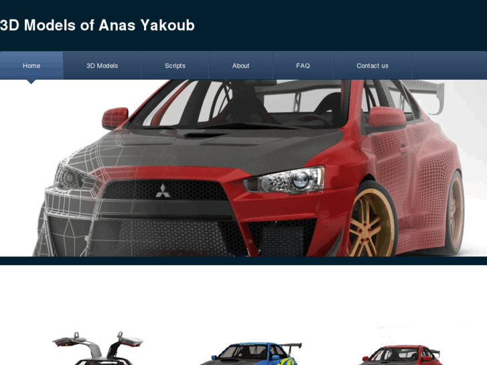This screenshot has width=487, height=365.
Task: Select the FAQ navigation item
Action: pyautogui.click(x=303, y=66)
